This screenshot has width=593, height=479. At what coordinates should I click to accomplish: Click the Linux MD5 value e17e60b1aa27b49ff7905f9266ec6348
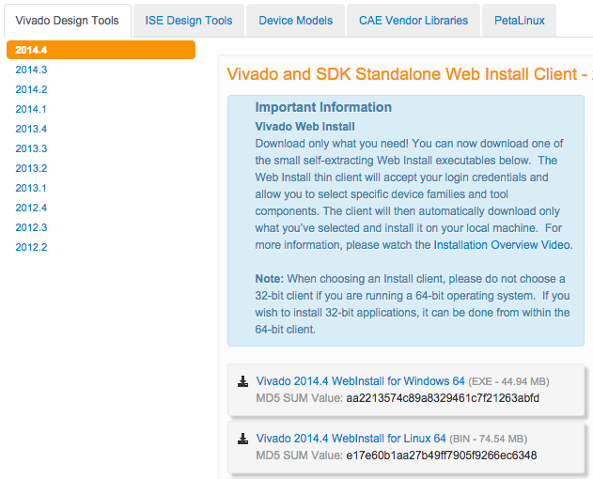pyautogui.click(x=442, y=456)
